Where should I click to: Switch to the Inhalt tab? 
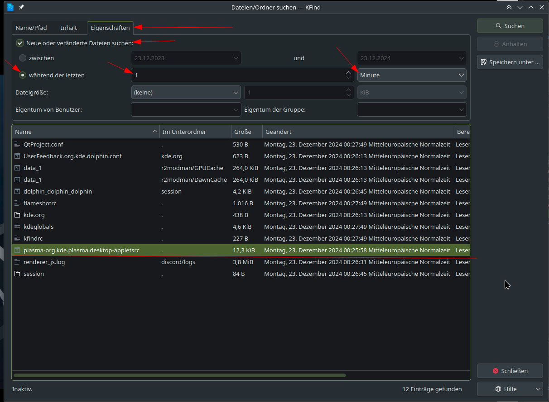pos(69,28)
